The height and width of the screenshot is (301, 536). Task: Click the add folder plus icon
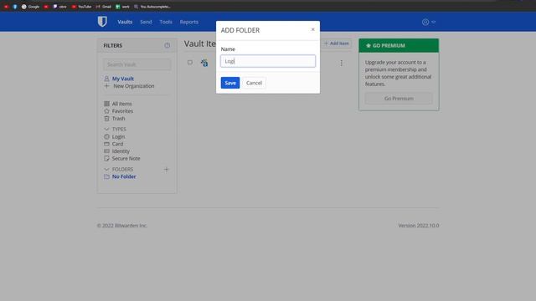167,169
